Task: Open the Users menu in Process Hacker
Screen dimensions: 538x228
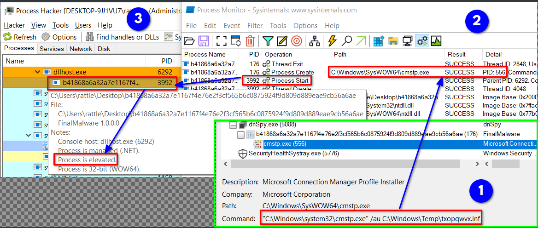Action: click(x=83, y=25)
